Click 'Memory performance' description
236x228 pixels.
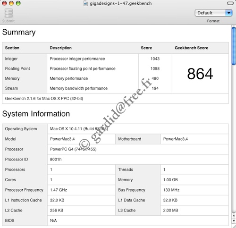(x=69, y=78)
